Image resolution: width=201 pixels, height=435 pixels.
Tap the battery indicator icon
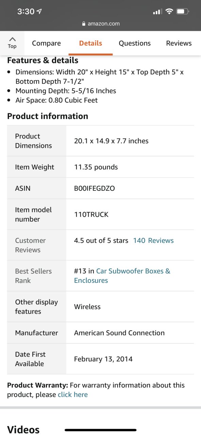coord(183,12)
